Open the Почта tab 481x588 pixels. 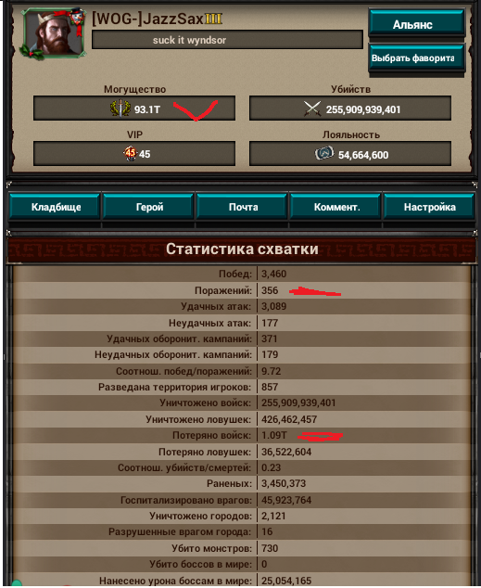click(x=243, y=206)
